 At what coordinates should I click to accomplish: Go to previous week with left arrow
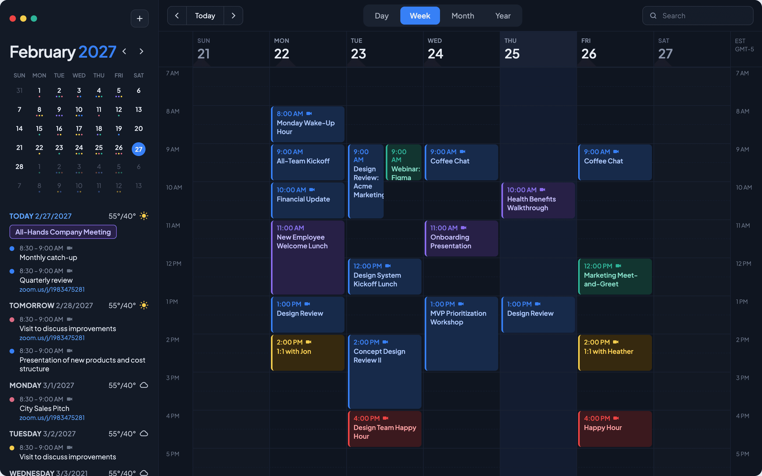click(177, 16)
